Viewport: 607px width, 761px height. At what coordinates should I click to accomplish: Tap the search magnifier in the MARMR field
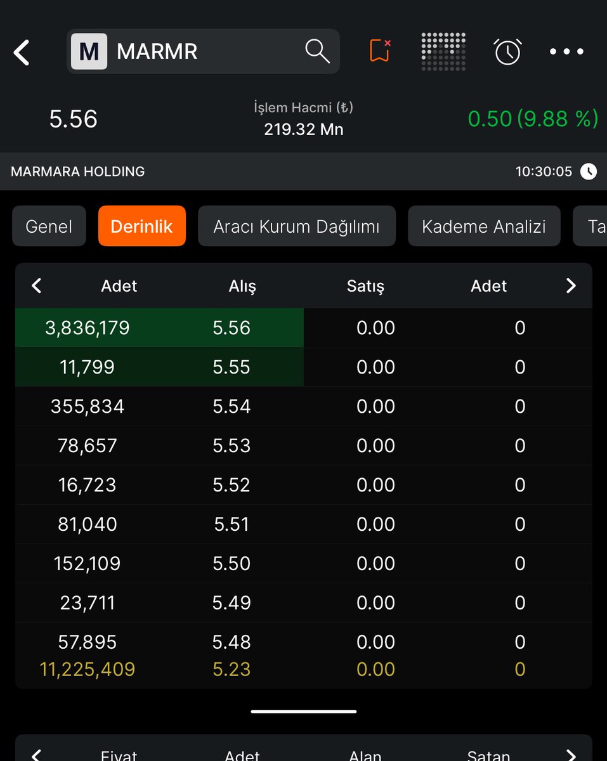[x=317, y=51]
